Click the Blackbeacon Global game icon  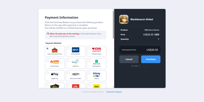click(124, 19)
